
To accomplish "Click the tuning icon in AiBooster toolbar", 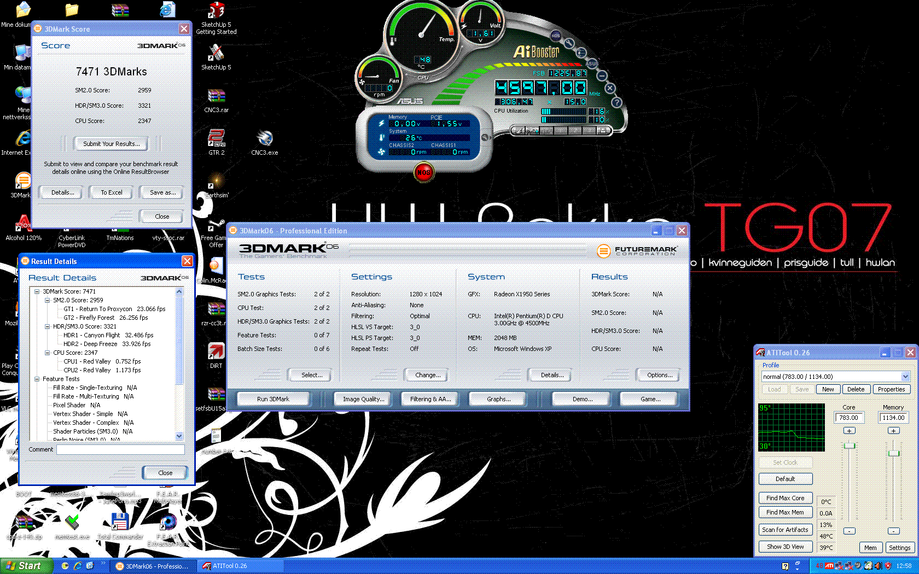I will 533,131.
